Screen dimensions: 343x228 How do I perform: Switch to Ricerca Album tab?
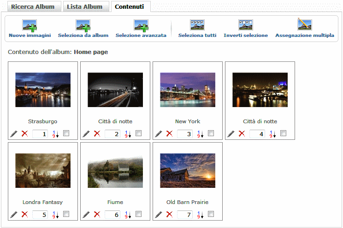tap(32, 7)
